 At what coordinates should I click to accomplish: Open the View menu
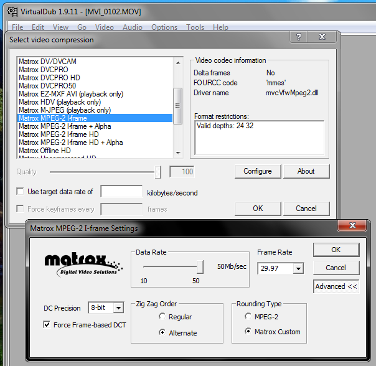[x=60, y=27]
